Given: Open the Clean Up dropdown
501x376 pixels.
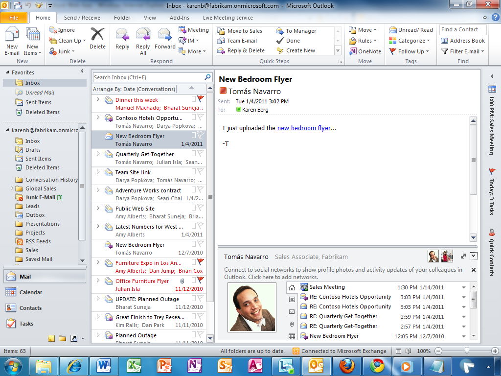Looking at the screenshot, I should pos(68,41).
